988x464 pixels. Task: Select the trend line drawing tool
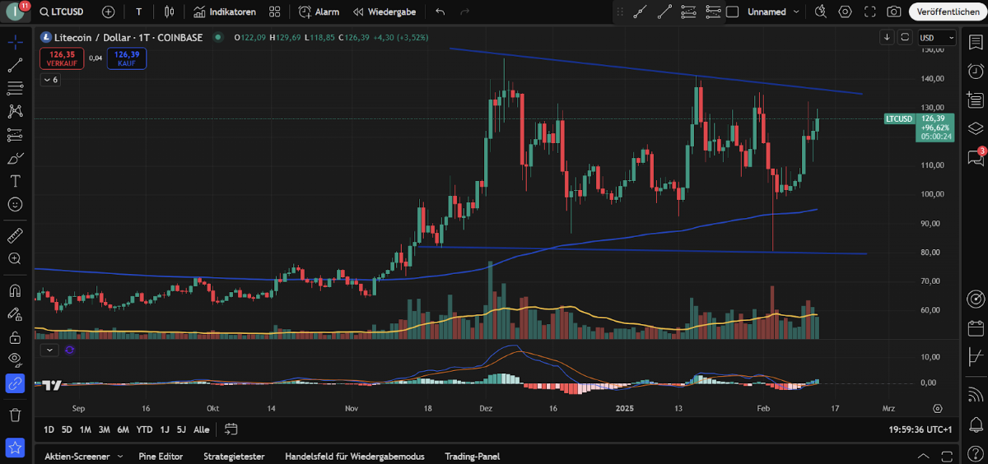coord(15,66)
